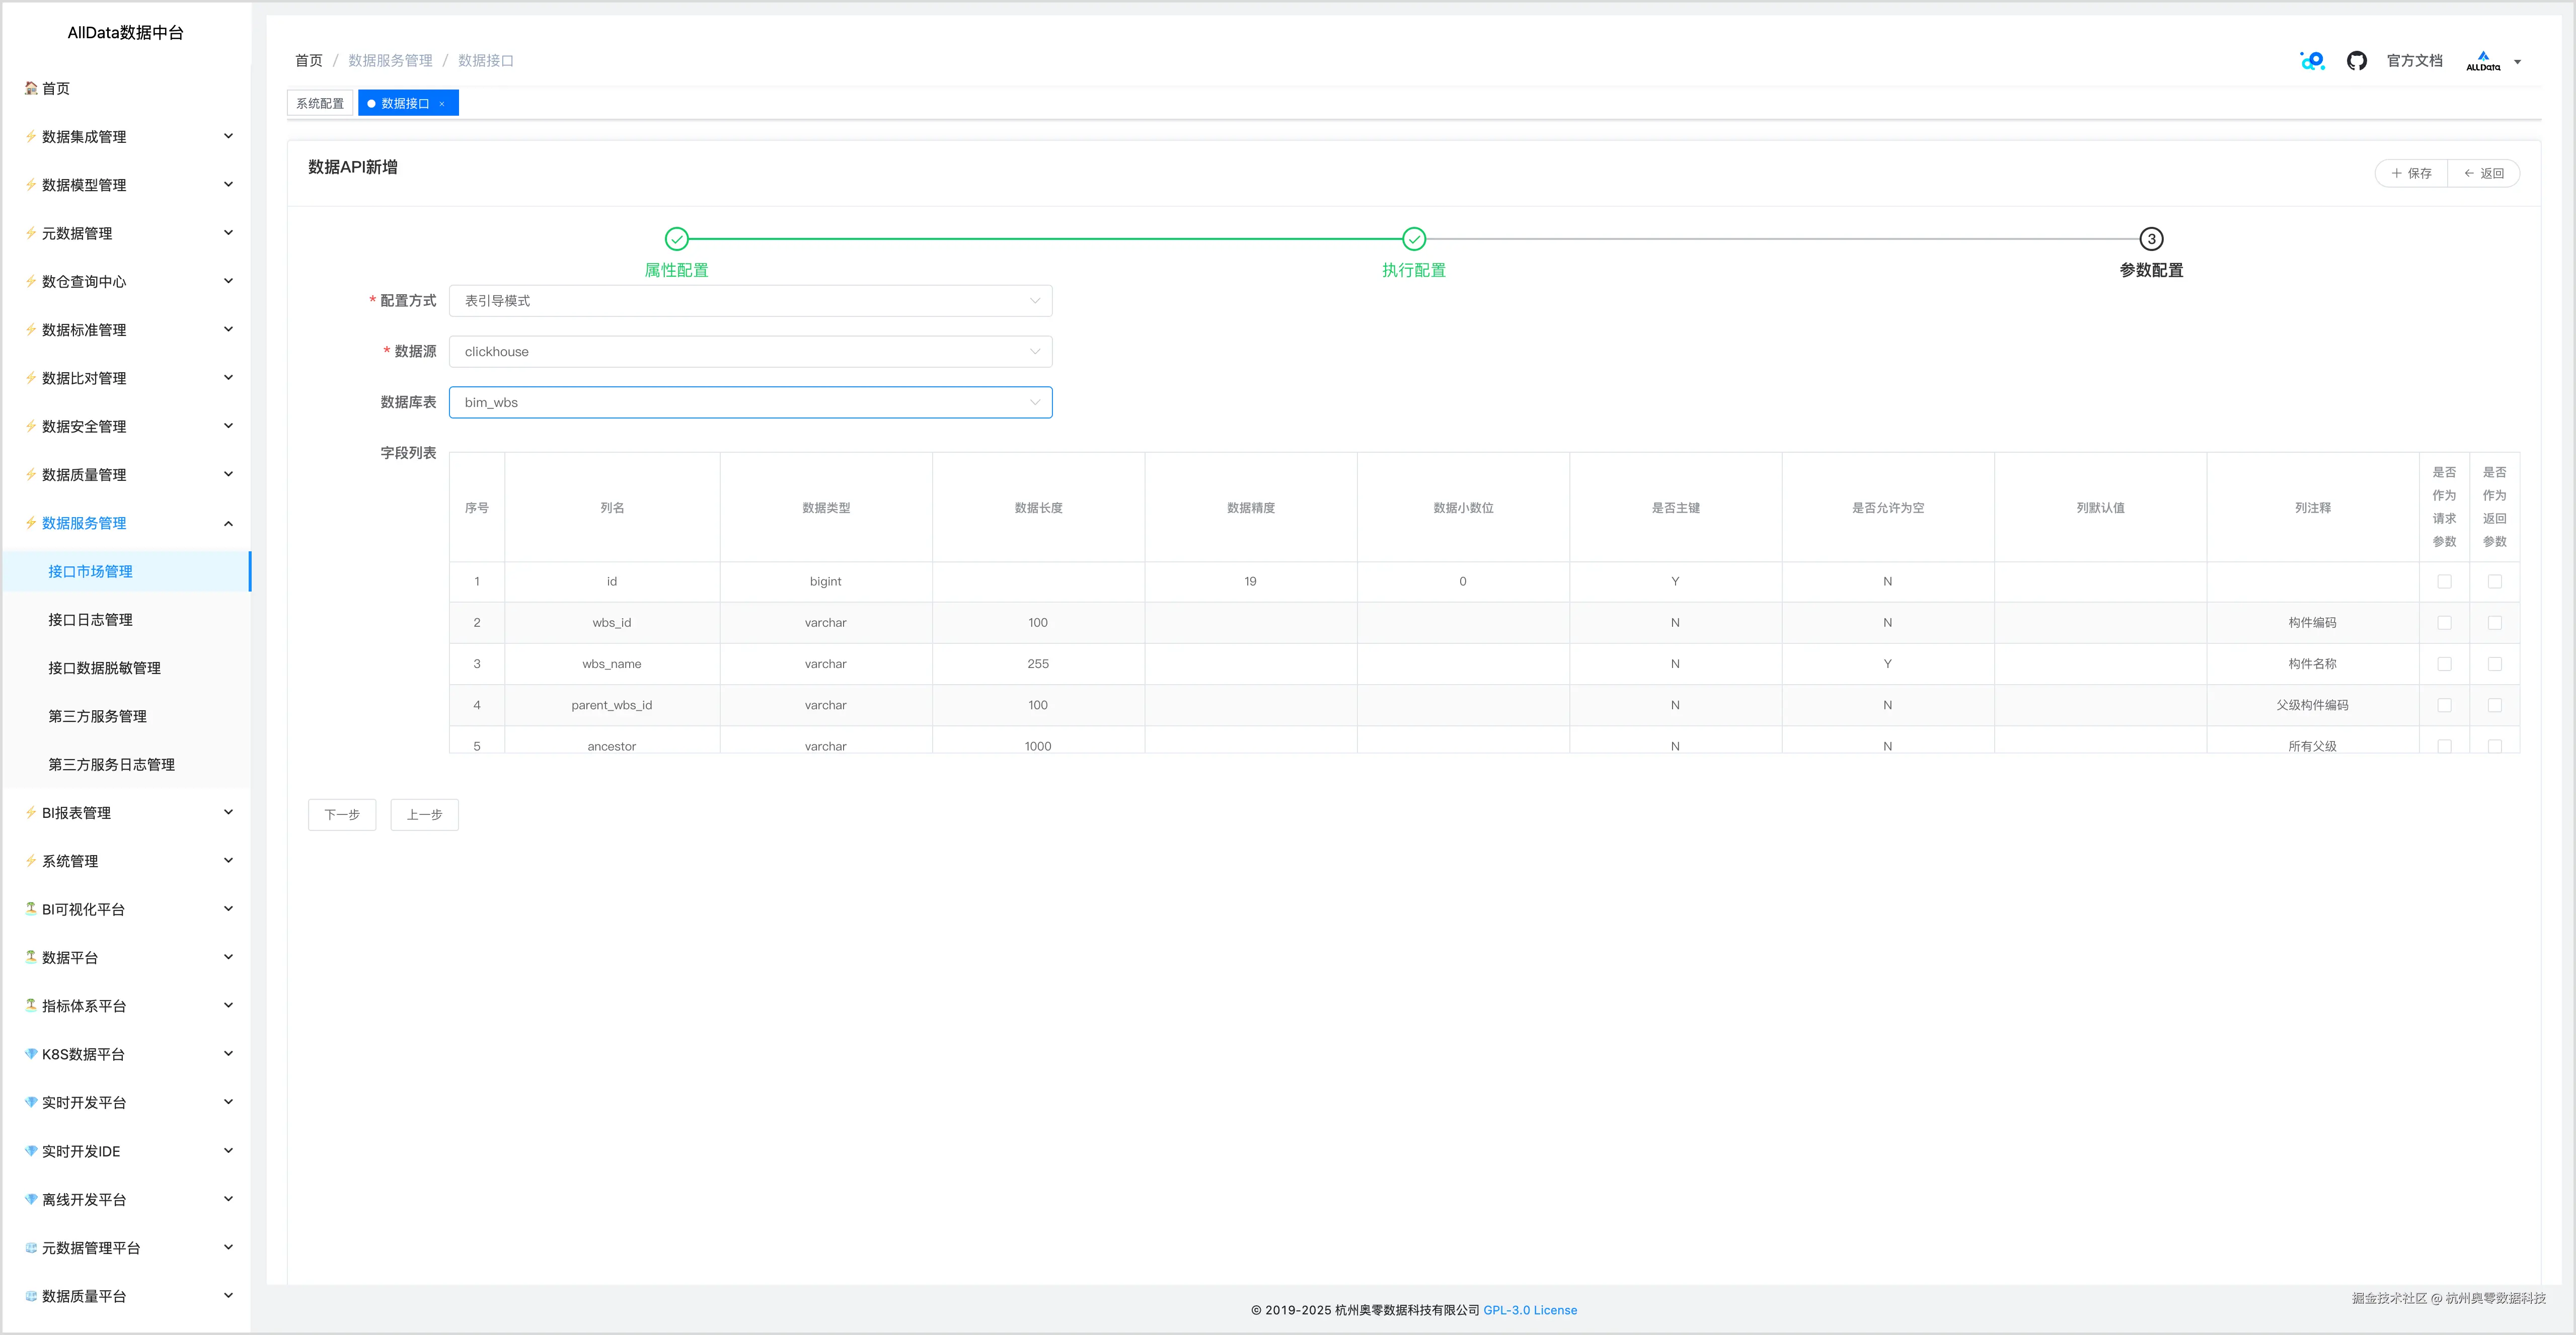Viewport: 2576px width, 1335px height.
Task: Open the 数据源 dropdown showing clickhouse
Action: pyautogui.click(x=750, y=352)
